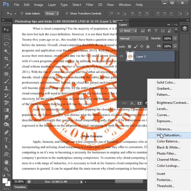This screenshot has height=191, width=191.
Task: Choose Hue/Saturation from the adjustment menu
Action: (169, 135)
